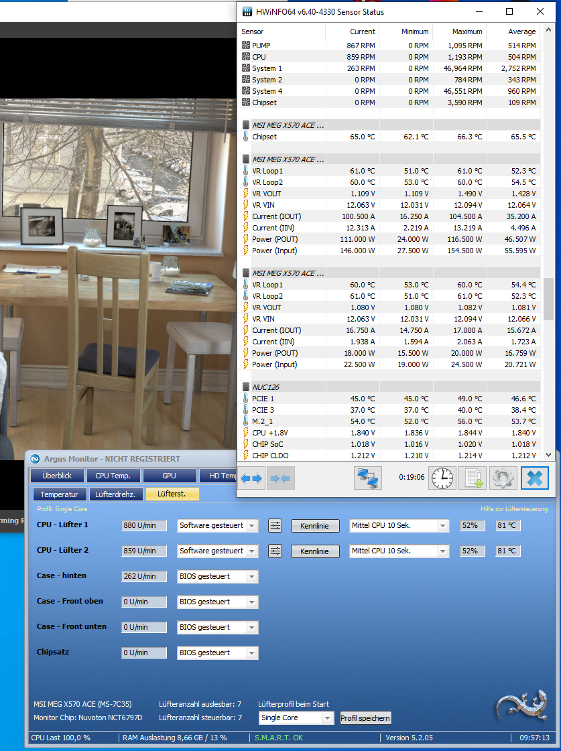Click lightning icon next to CHIP SoC
Viewport: 561px width, 751px height.
point(246,444)
